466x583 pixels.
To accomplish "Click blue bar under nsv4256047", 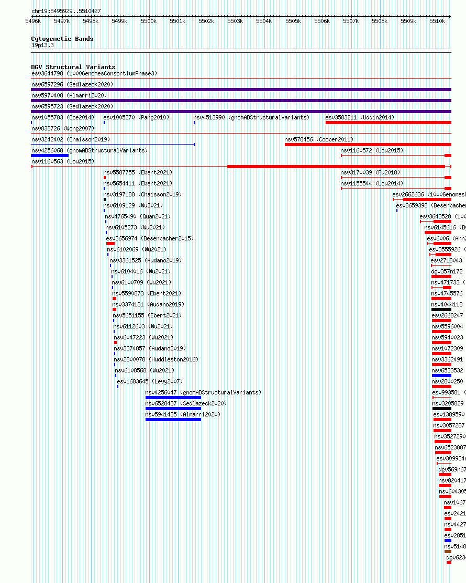I will [173, 398].
